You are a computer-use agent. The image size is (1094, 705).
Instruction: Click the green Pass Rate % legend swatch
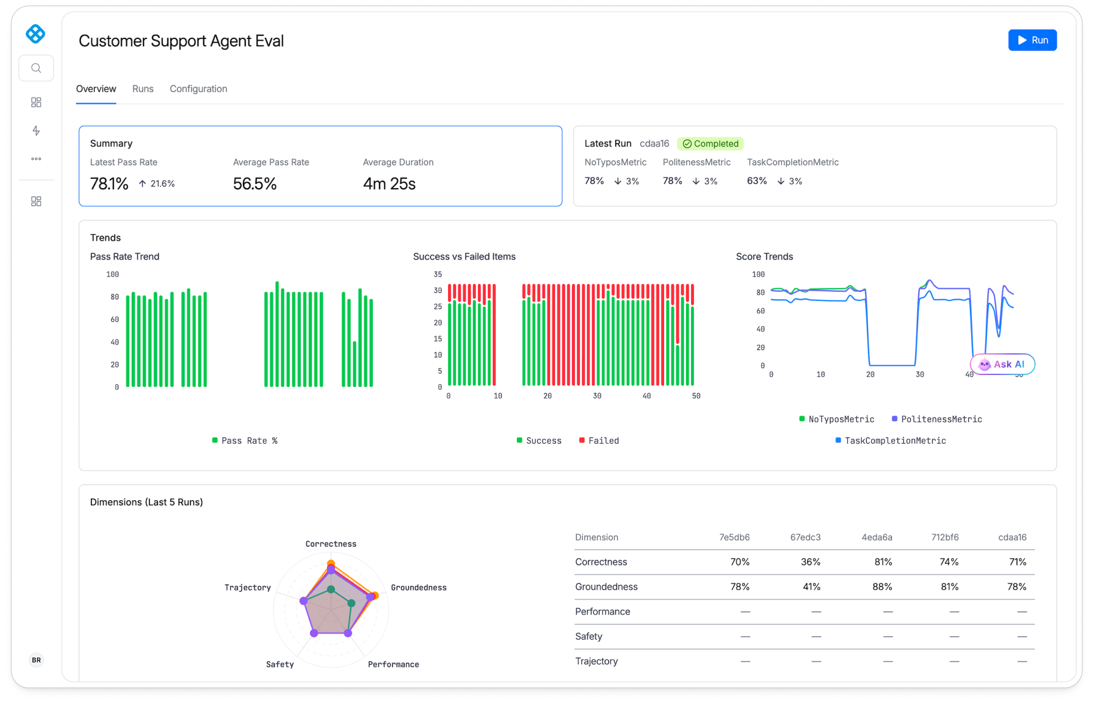pyautogui.click(x=215, y=440)
